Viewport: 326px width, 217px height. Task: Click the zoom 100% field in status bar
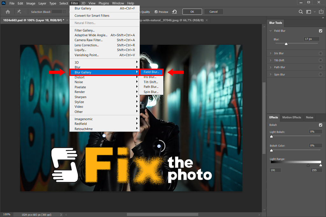point(7,214)
